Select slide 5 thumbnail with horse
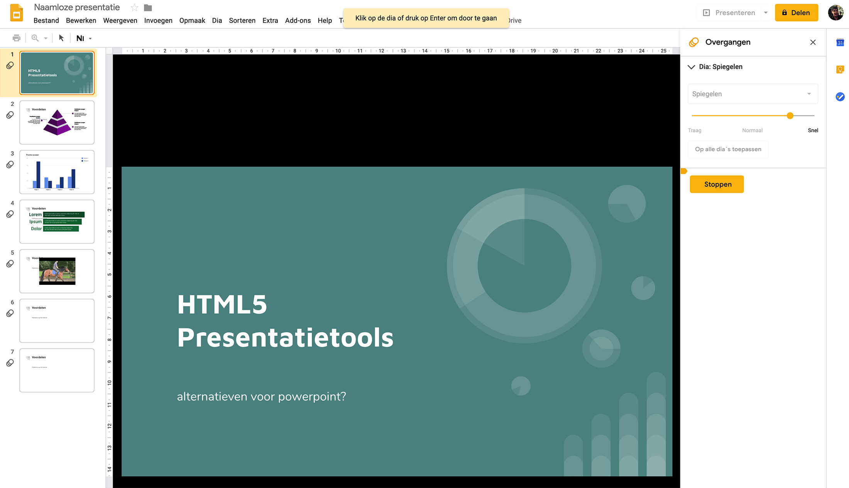Image resolution: width=849 pixels, height=488 pixels. pos(57,271)
